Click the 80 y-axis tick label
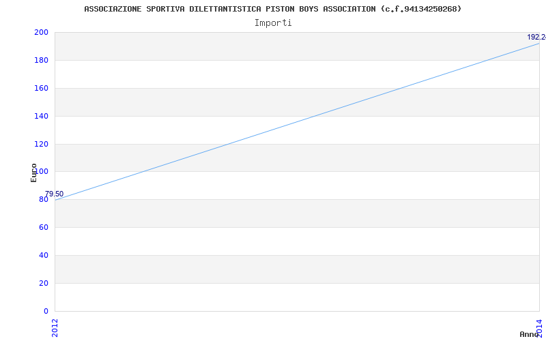This screenshot has height=341, width=546. pyautogui.click(x=43, y=200)
